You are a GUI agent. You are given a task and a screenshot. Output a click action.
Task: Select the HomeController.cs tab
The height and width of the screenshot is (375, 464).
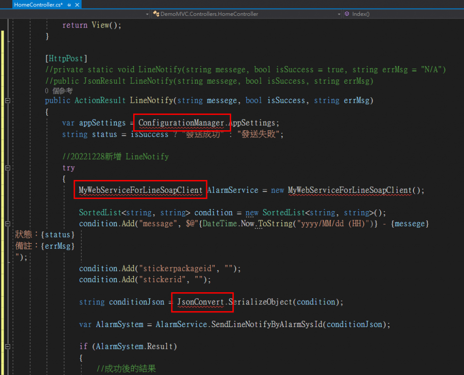[x=39, y=5]
